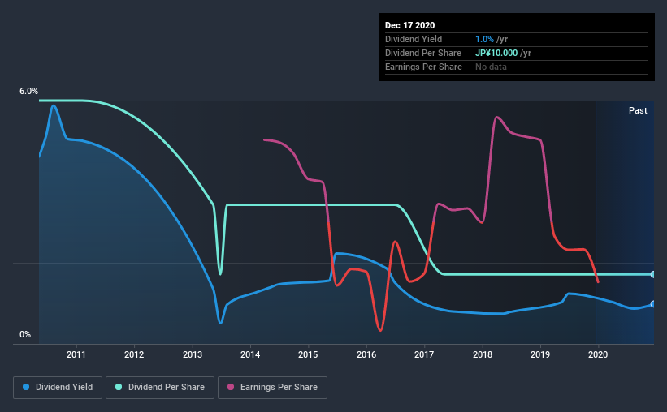667x412 pixels.
Task: Toggle the Dividend Per Share legend button
Action: 160,388
